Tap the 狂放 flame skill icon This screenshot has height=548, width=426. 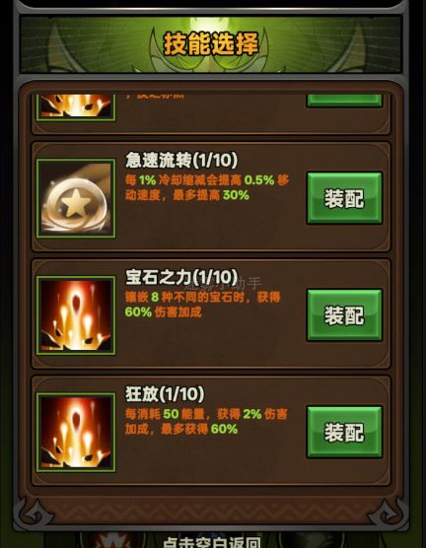click(x=76, y=433)
